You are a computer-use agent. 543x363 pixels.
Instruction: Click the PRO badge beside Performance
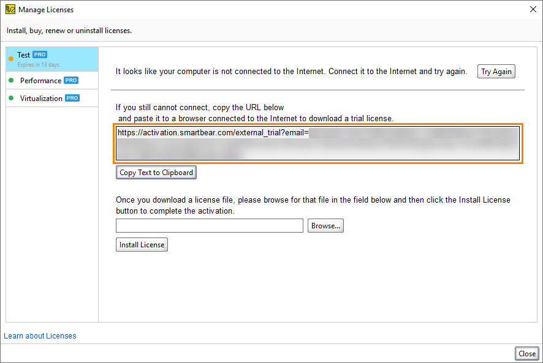click(72, 80)
